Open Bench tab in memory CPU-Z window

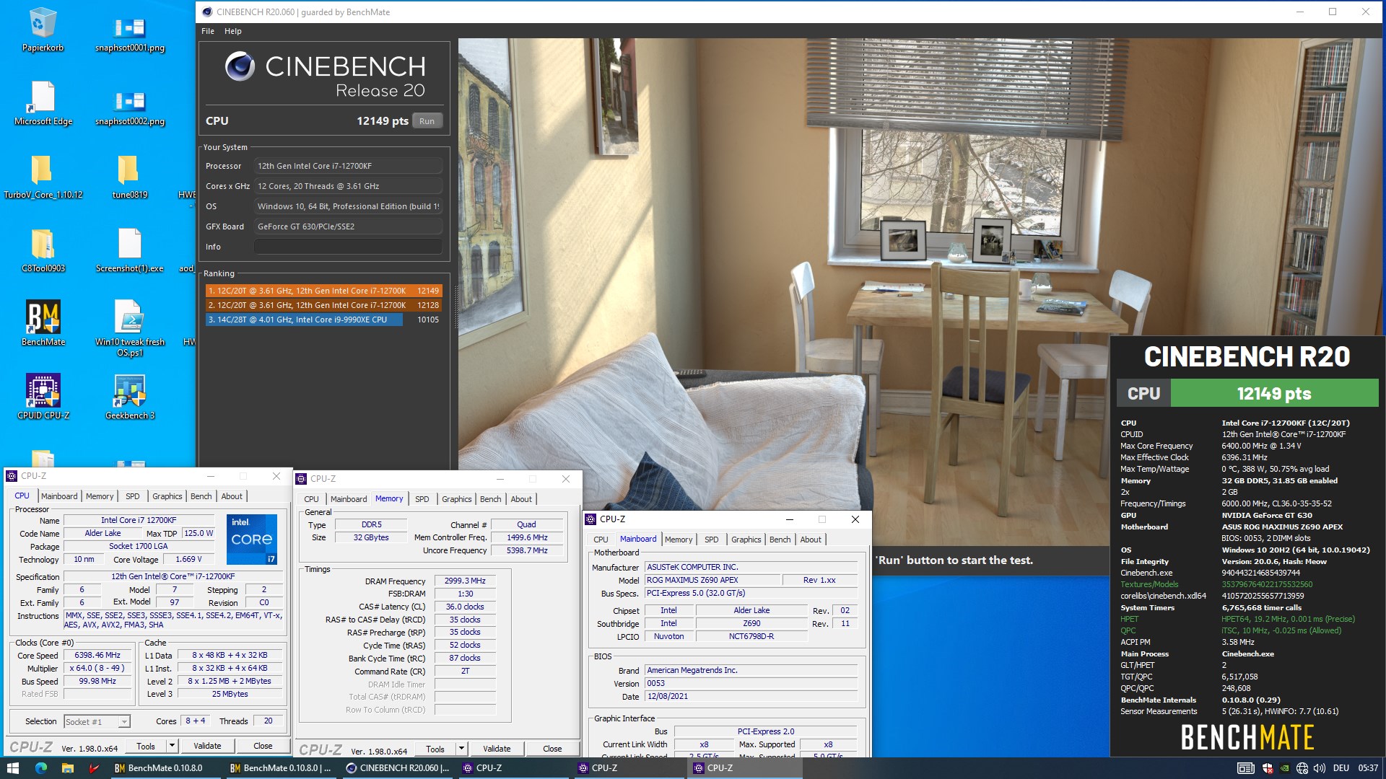[491, 499]
